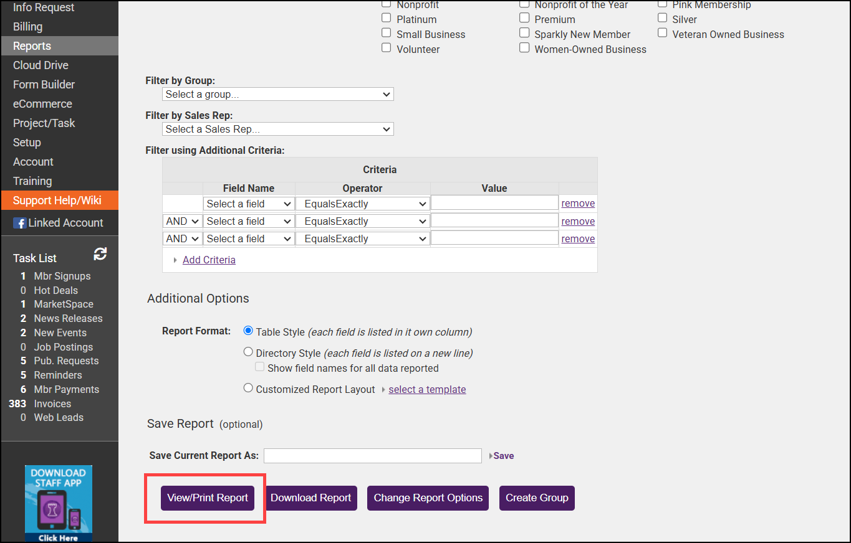Tick the Women-Owned Business checkbox

(x=524, y=49)
